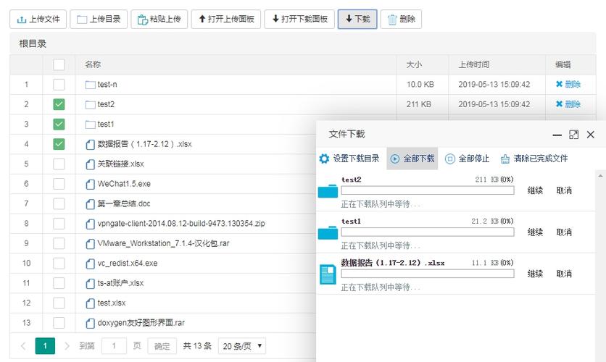Click the test1 folder icon in list
The image size is (606, 362).
point(90,125)
